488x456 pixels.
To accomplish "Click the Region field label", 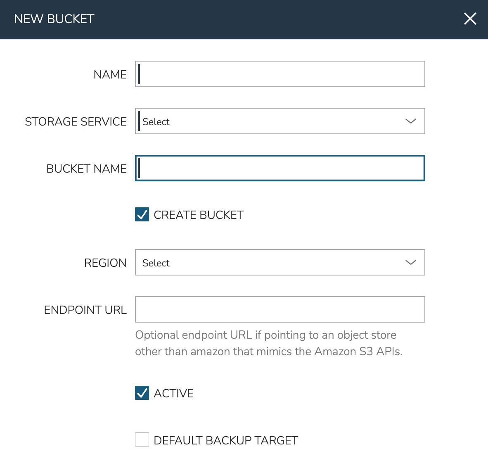I will coord(105,263).
